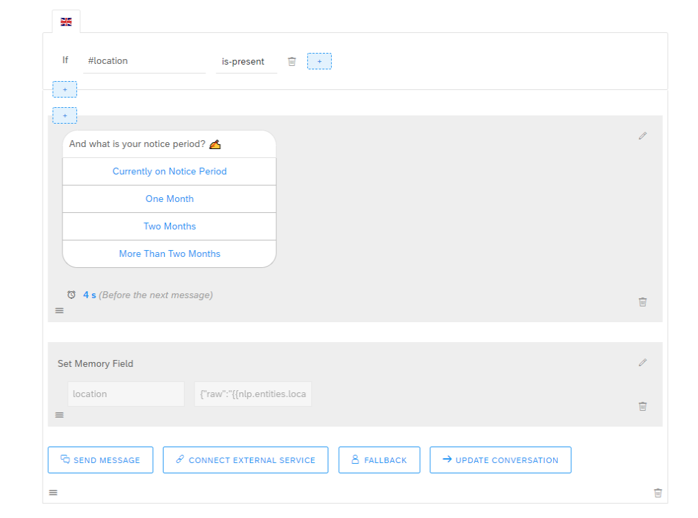Click the #location condition input field

[144, 61]
